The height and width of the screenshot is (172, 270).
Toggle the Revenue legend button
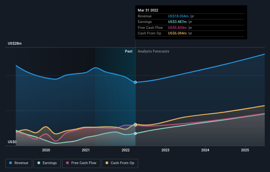click(x=19, y=163)
